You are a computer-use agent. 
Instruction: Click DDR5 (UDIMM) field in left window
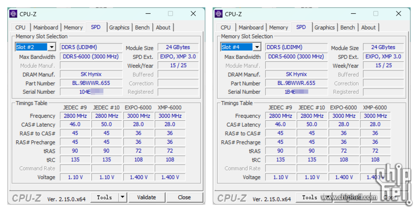pyautogui.click(x=91, y=47)
